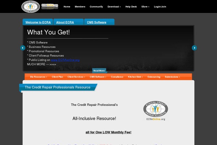Screen dimensions: 217x145
Task: Advance slider with right arrow button
Action: [194, 48]
